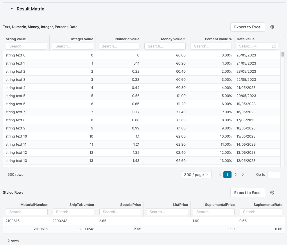Open the 300 / page size dropdown
Viewport: 287px width, 245px height.
pos(196,175)
